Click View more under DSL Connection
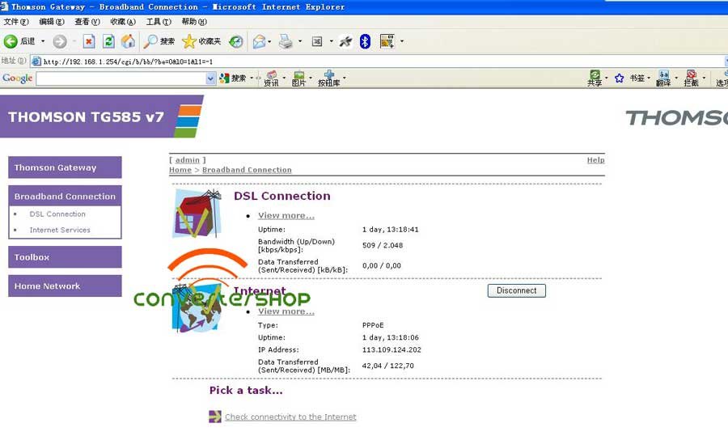Image resolution: width=728 pixels, height=436 pixels. pyautogui.click(x=286, y=215)
